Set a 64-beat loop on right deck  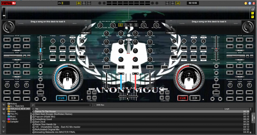(250, 73)
